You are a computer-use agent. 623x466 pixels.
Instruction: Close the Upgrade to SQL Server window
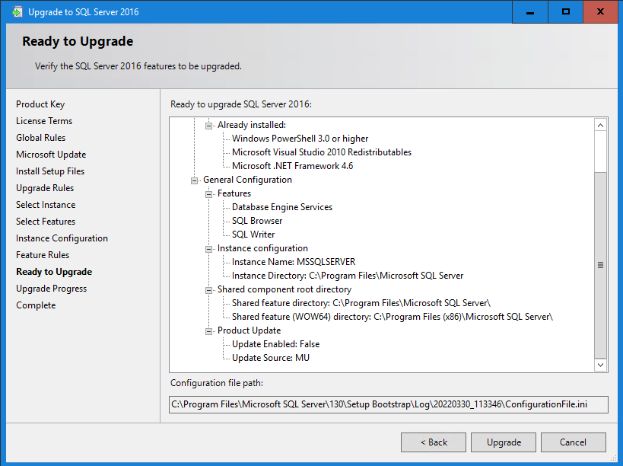point(600,12)
